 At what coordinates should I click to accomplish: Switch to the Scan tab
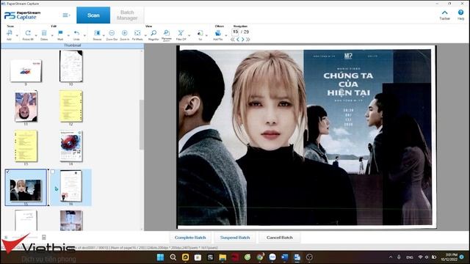[x=93, y=15]
